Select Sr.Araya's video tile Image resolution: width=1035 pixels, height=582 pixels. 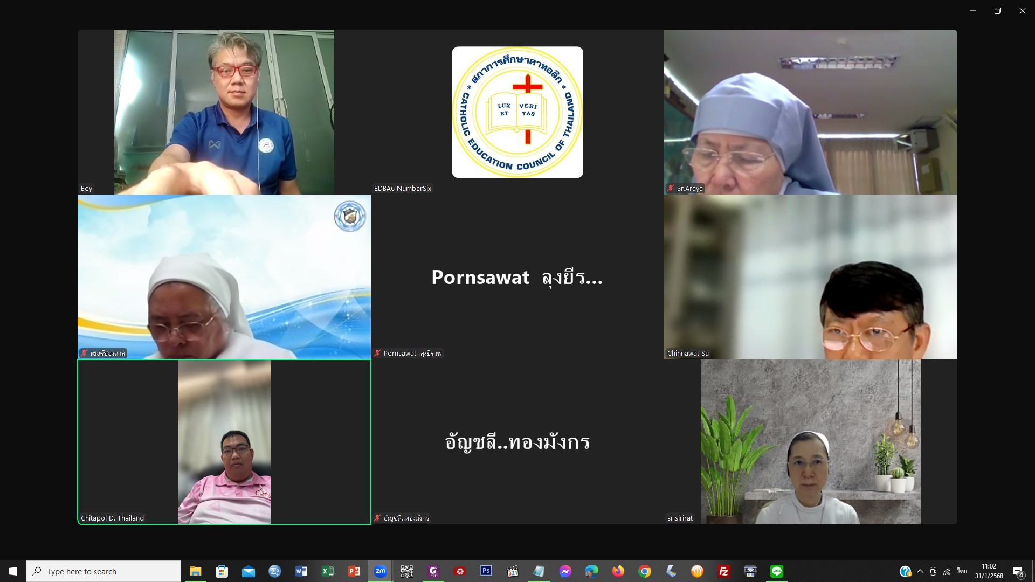coord(811,112)
